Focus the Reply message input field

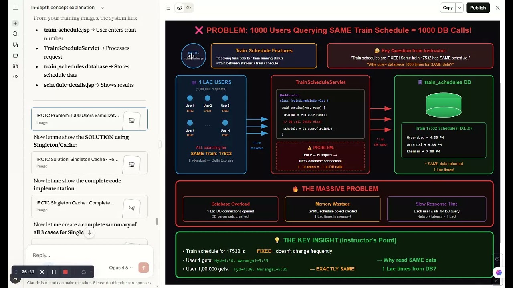pos(89,255)
